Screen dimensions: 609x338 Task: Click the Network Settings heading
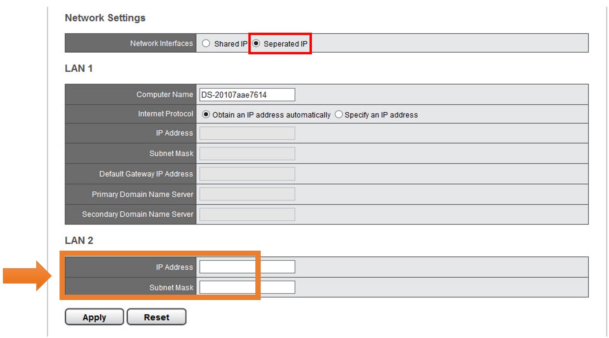(x=105, y=18)
